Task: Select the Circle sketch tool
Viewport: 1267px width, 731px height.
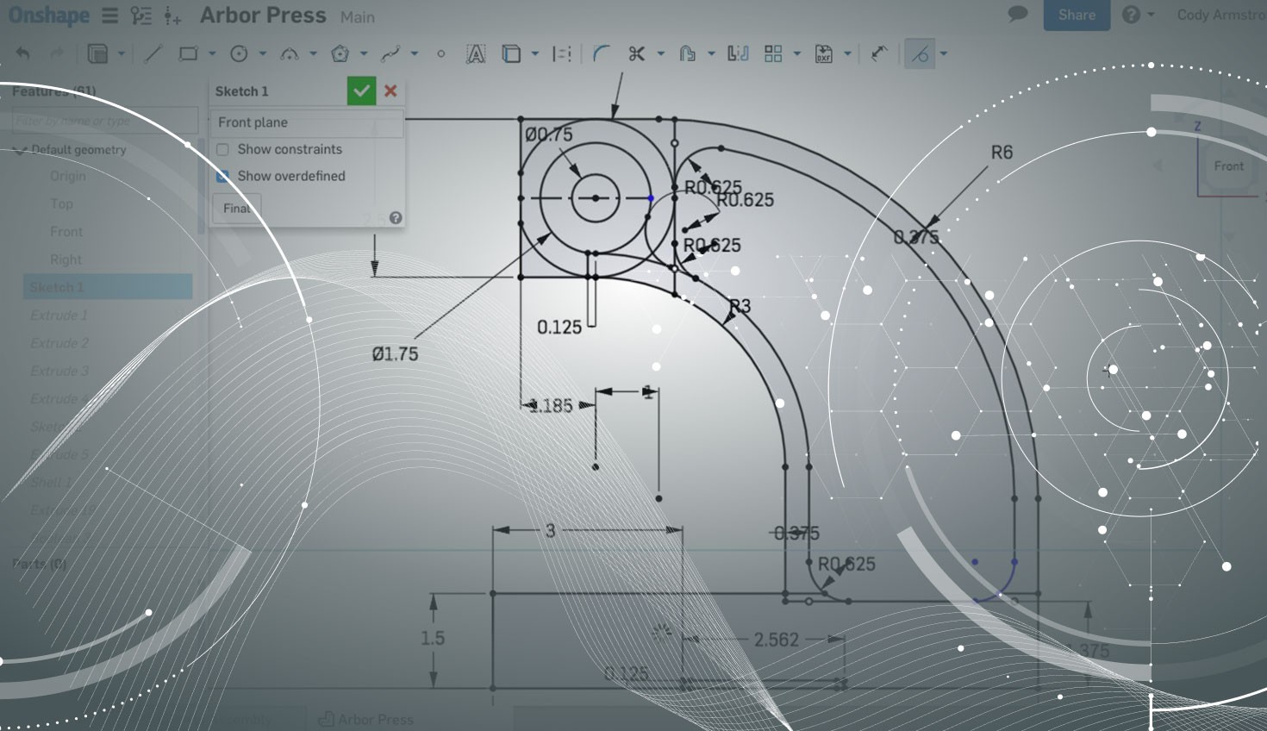Action: (239, 54)
